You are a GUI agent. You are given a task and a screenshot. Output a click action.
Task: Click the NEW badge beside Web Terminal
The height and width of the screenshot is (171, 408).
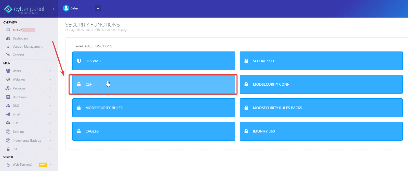(43, 165)
